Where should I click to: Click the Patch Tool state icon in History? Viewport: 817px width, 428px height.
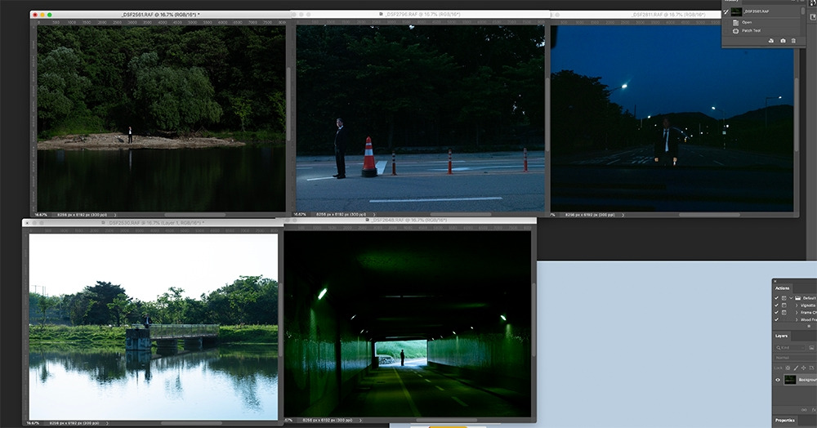736,31
